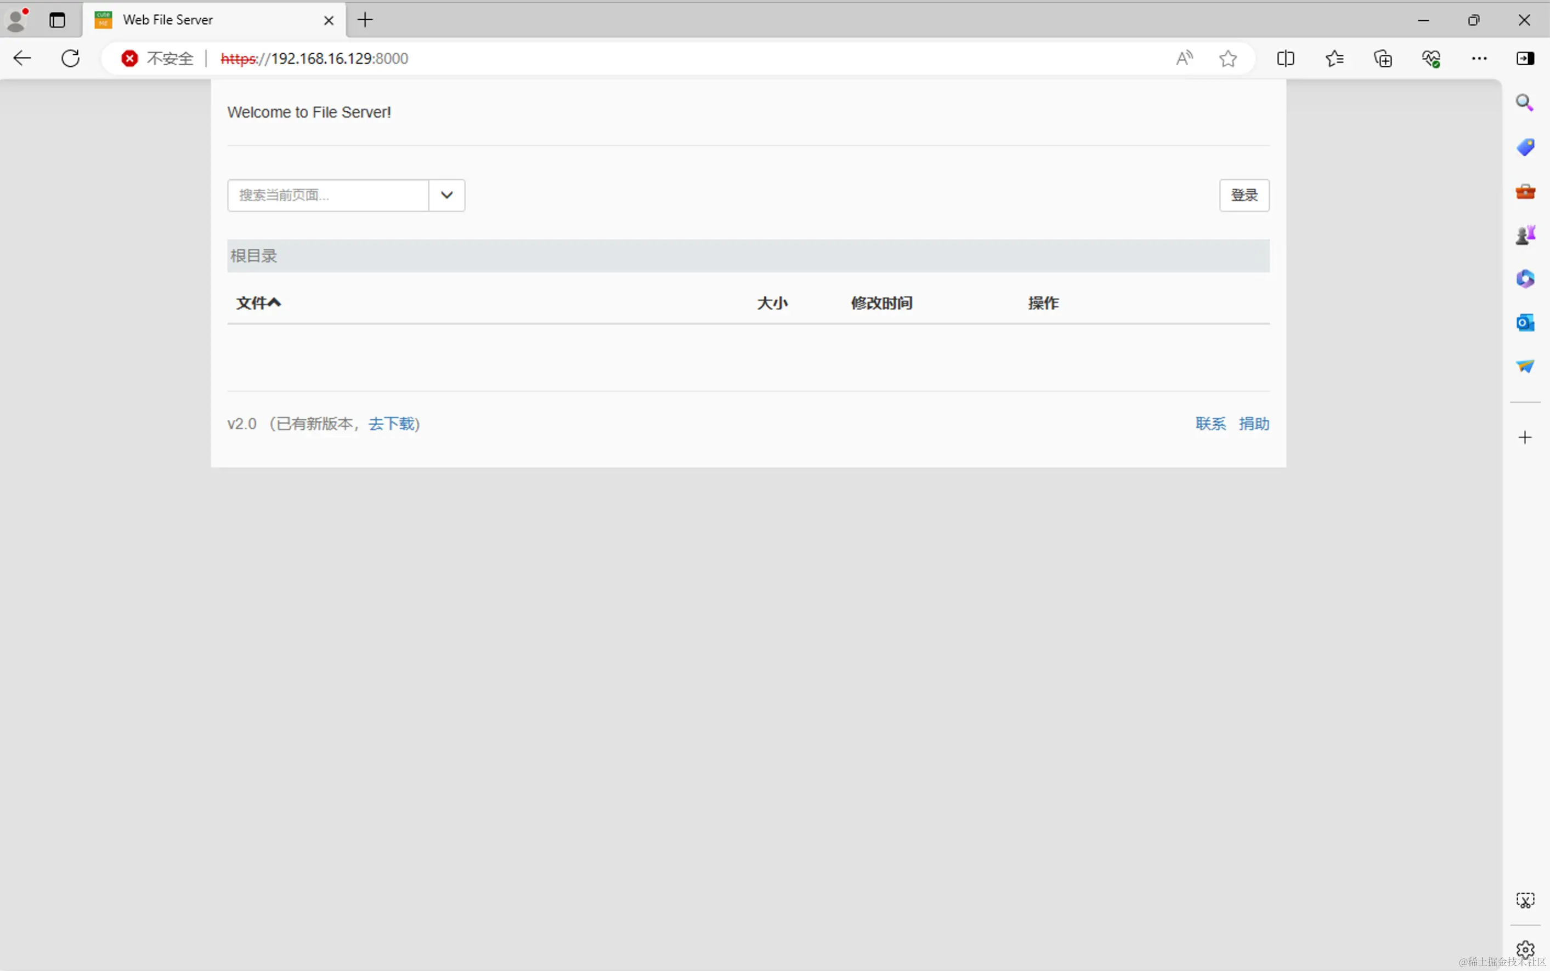Click the search current page input field
1550x971 pixels.
[x=328, y=195]
